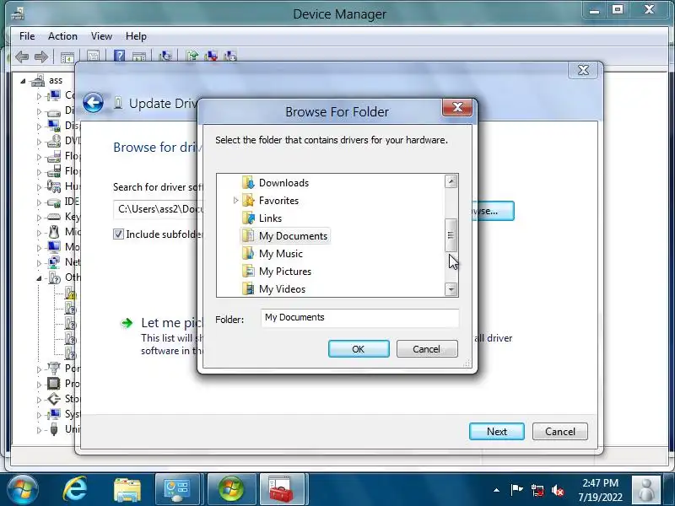Expand the Network adapters category
Viewport: 675px width, 506px height.
[39, 263]
